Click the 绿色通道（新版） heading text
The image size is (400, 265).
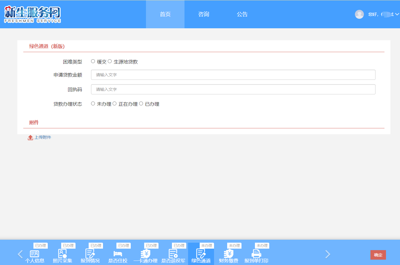47,46
